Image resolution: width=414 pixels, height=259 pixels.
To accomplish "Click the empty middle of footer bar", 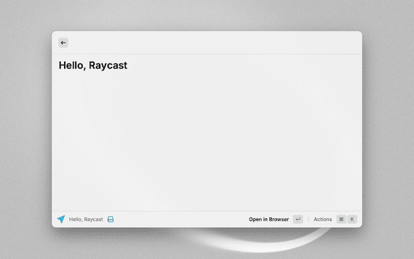I will pyautogui.click(x=181, y=220).
